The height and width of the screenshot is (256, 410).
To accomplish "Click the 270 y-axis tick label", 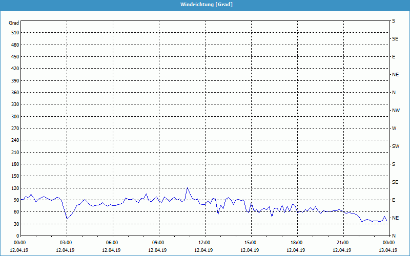I will click(14, 129).
